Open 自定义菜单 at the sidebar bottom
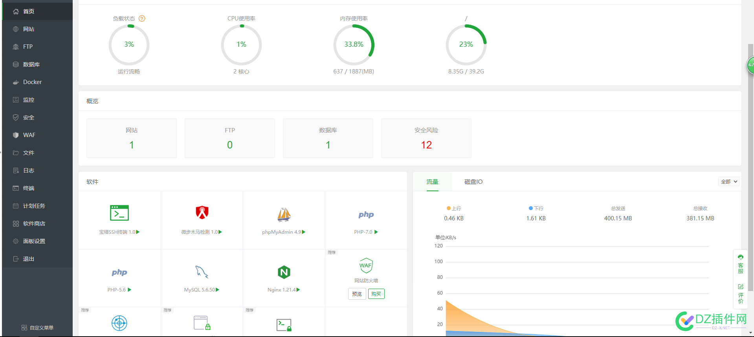754x337 pixels. pos(37,328)
